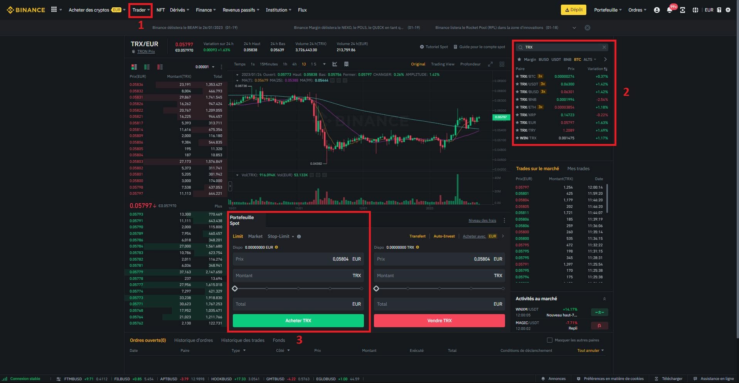The height and width of the screenshot is (383, 739).
Task: Click the green Acheter TRX button
Action: coord(298,321)
